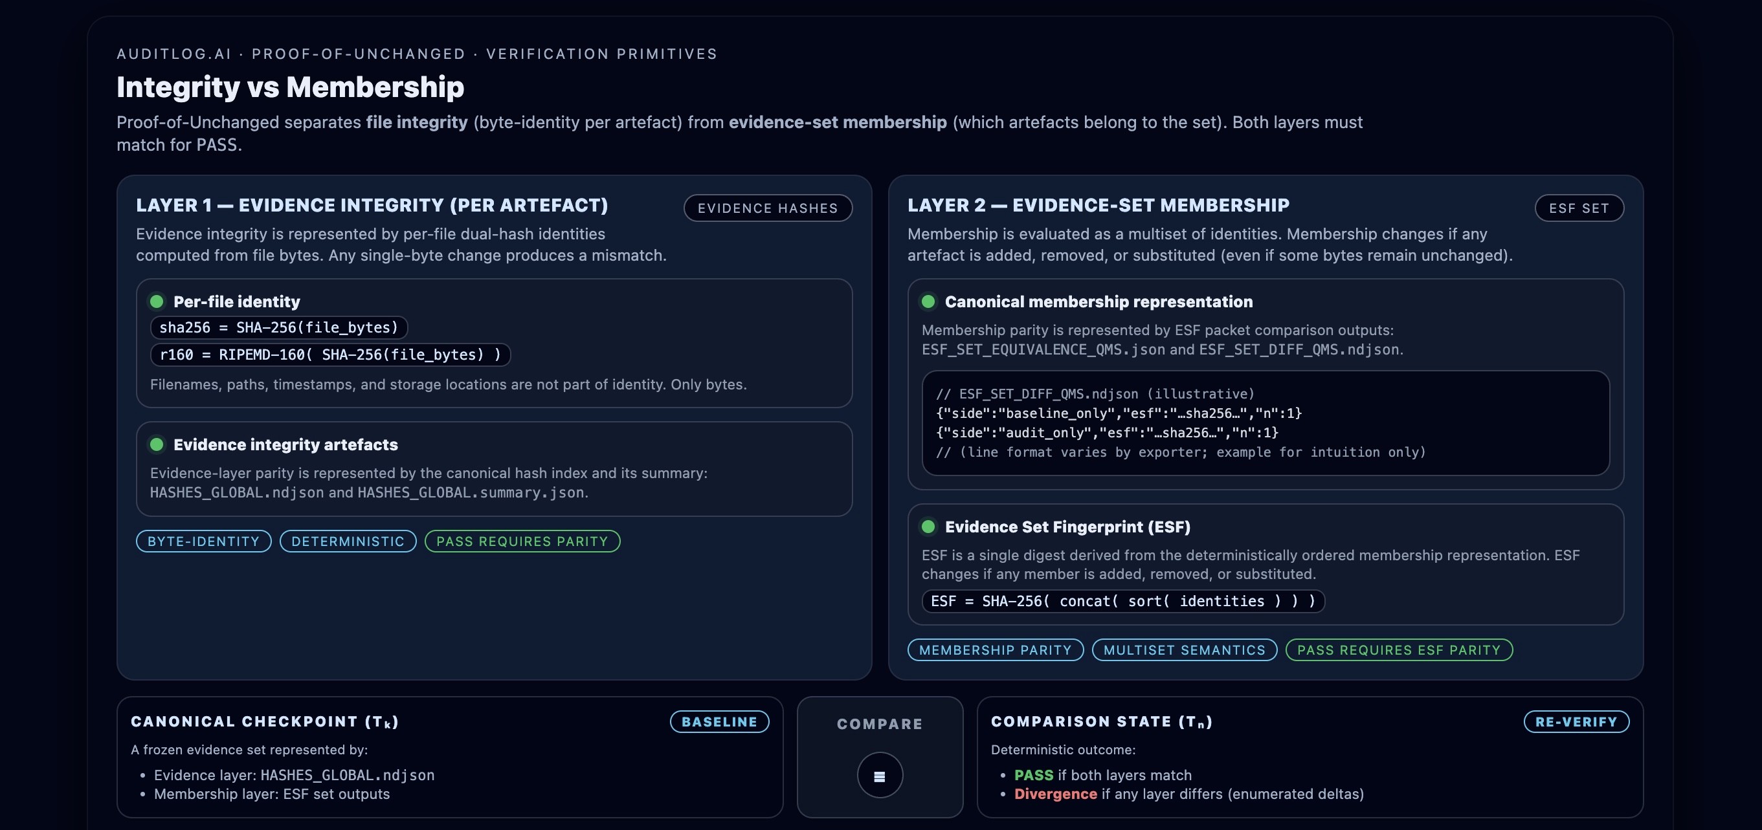Viewport: 1762px width, 830px height.
Task: Click green dot beside Evidence integrity artefacts
Action: point(157,444)
